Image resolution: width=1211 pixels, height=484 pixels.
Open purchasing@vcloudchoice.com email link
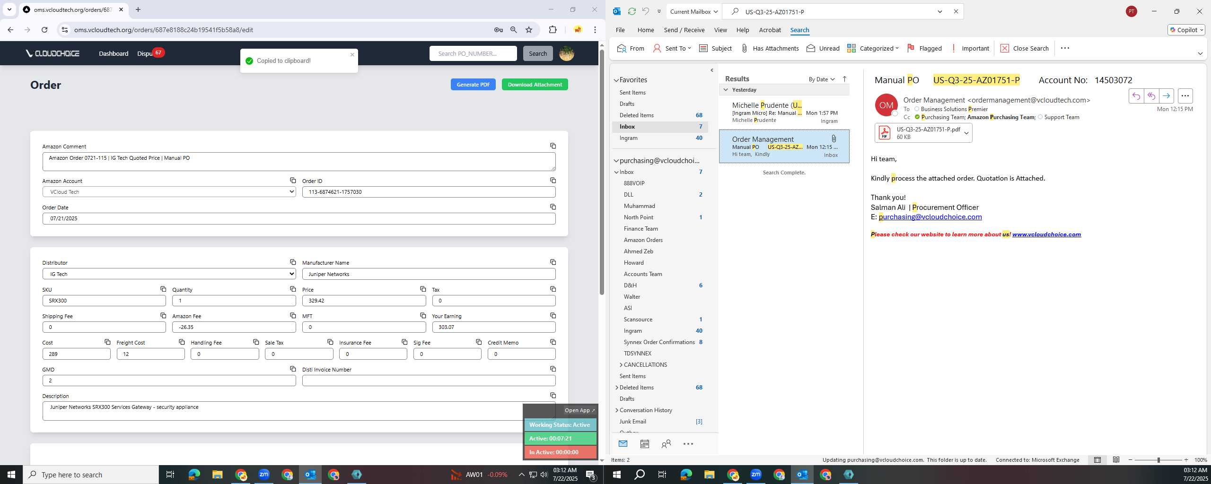pyautogui.click(x=930, y=217)
